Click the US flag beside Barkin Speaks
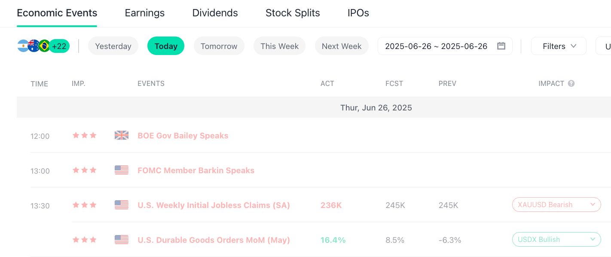 point(122,170)
